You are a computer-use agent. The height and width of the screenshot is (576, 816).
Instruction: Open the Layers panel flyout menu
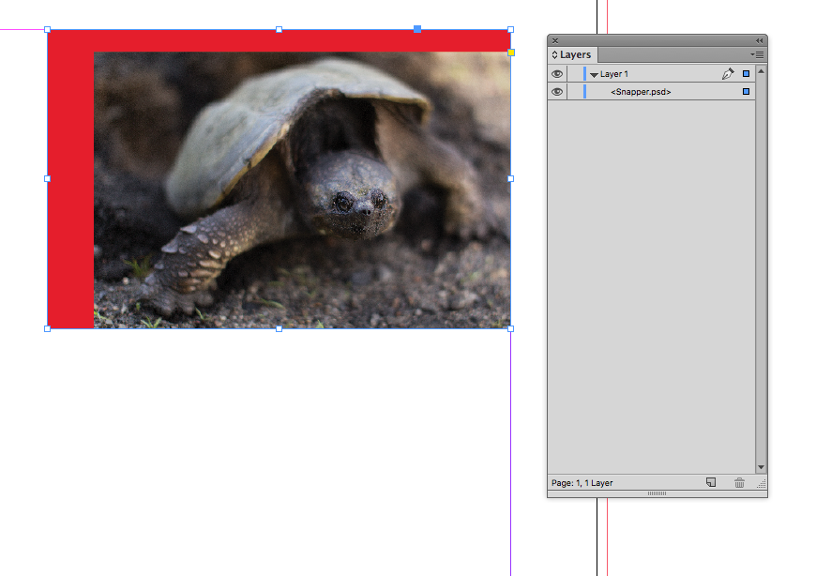(758, 55)
